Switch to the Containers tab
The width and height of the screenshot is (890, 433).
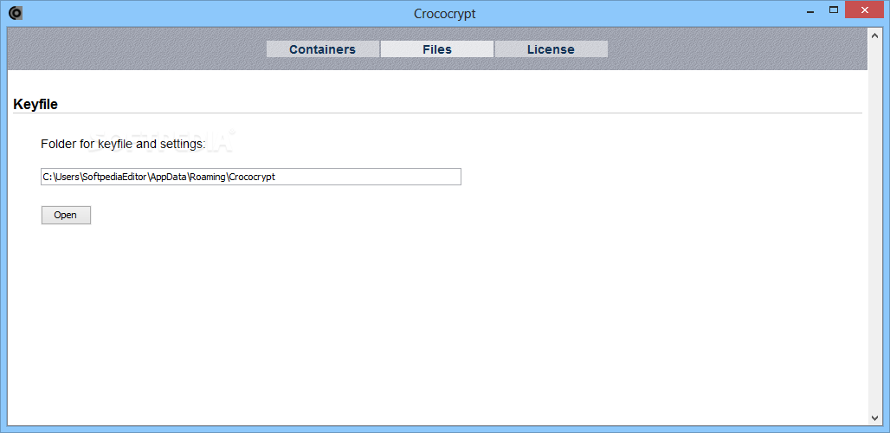pos(322,49)
